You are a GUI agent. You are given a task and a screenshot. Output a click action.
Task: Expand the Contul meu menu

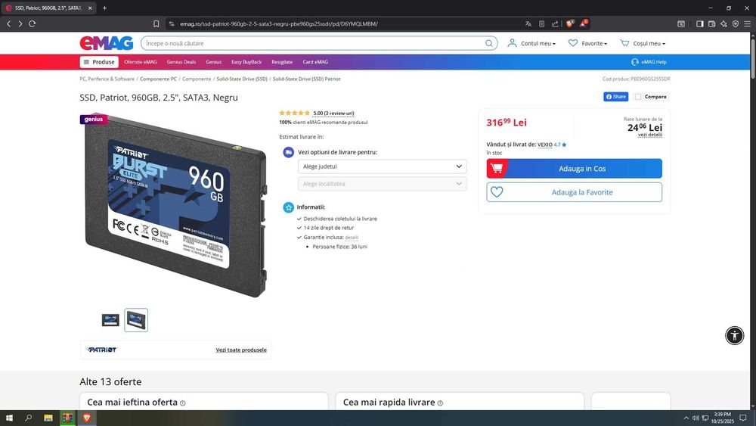(531, 43)
